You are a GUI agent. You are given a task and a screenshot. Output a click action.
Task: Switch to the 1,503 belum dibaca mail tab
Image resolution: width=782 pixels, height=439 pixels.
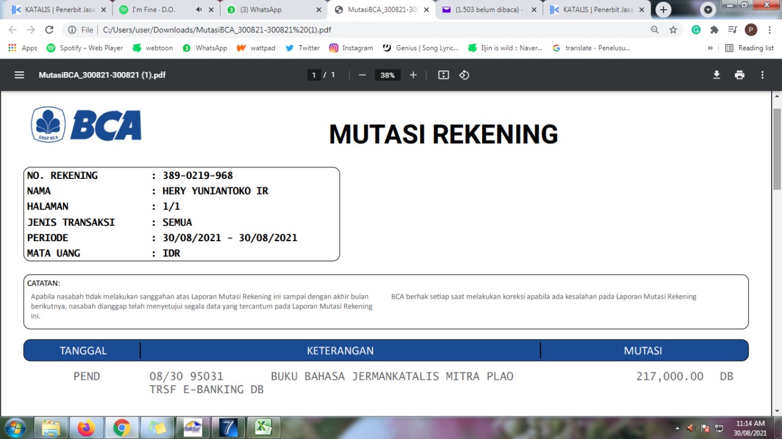point(489,10)
